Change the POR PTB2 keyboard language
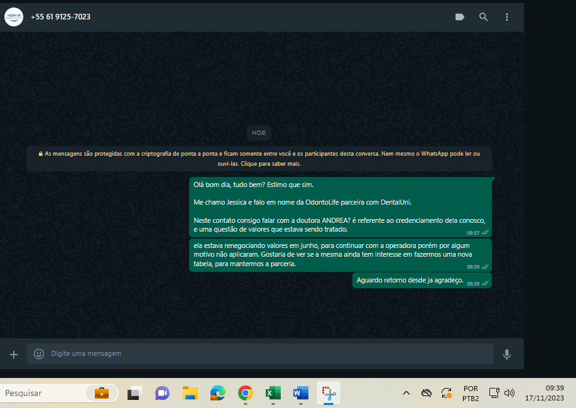Viewport: 576px width, 408px height. click(x=470, y=394)
